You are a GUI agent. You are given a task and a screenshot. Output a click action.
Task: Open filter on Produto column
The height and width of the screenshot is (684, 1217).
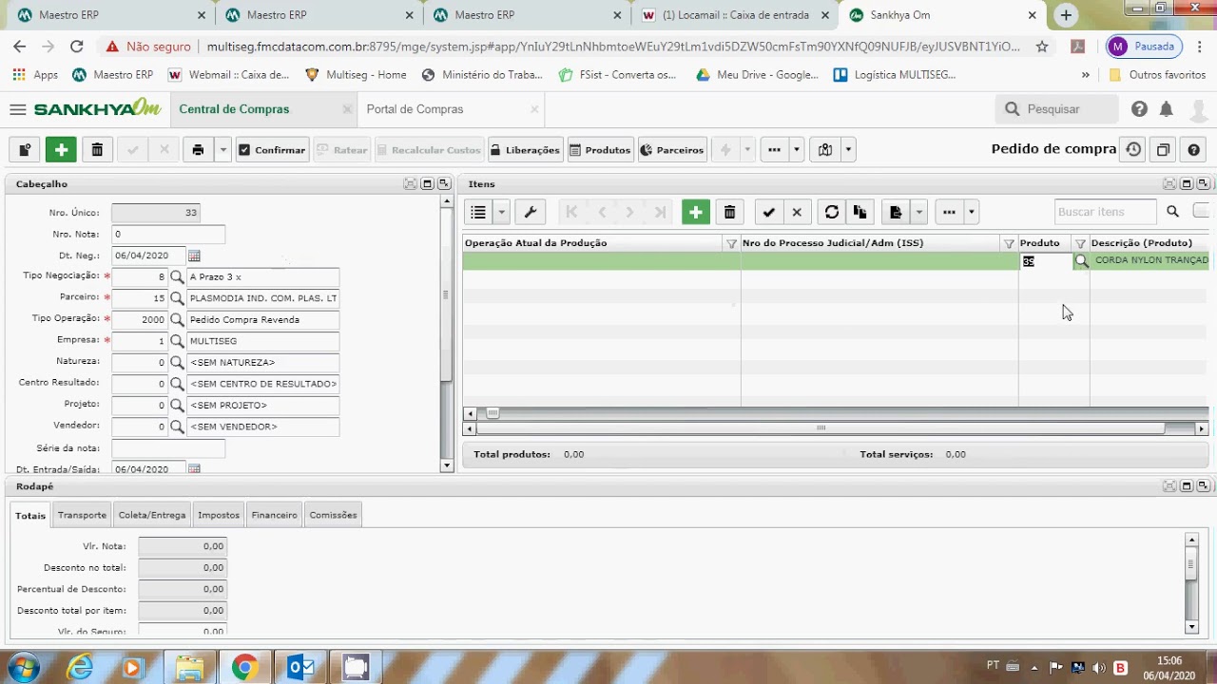point(1080,243)
